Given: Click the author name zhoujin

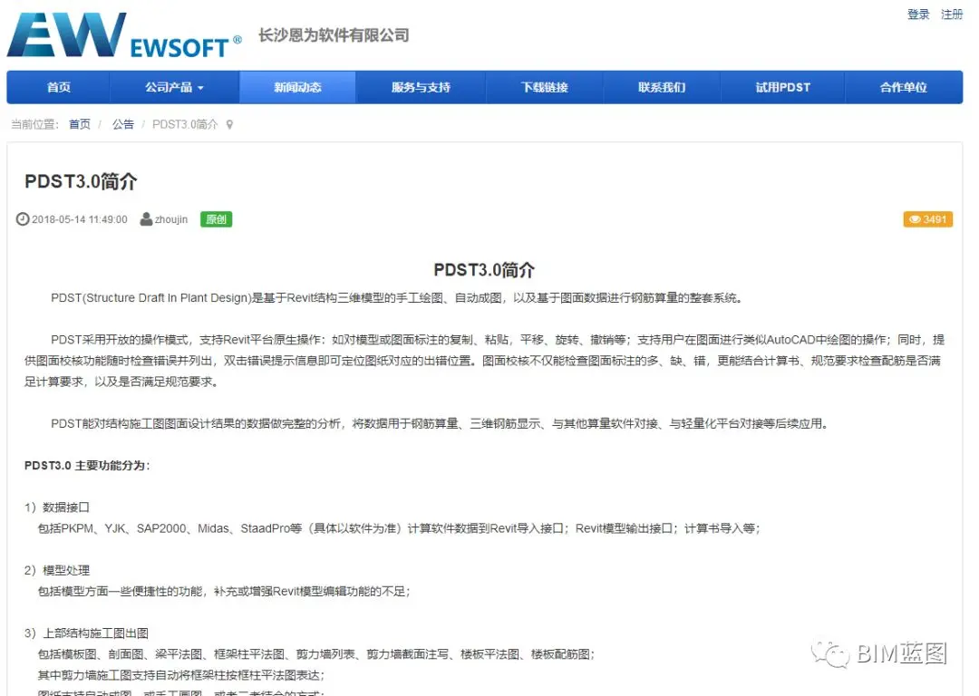Looking at the screenshot, I should pos(171,219).
